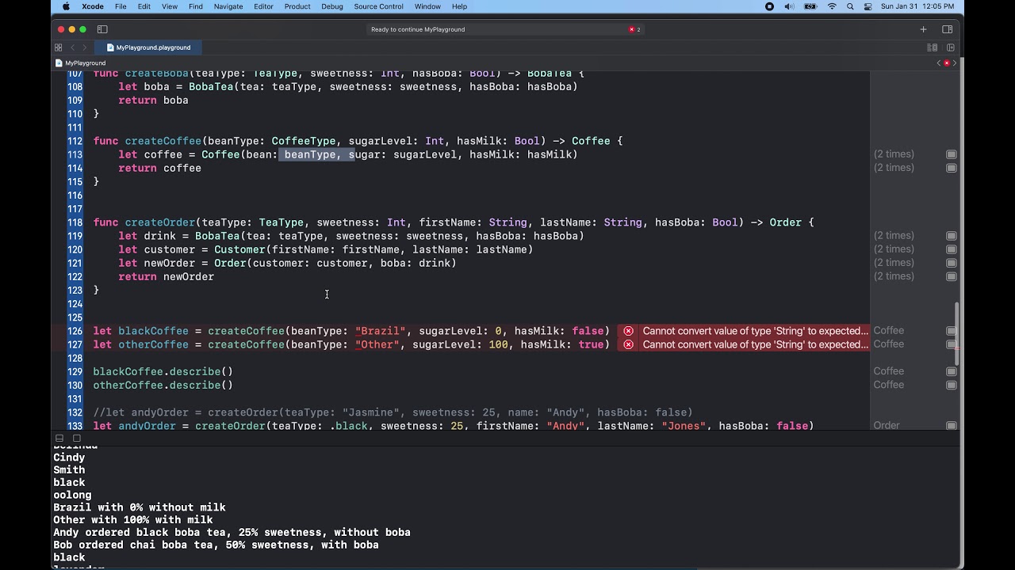Click "Brazil" string literal on line 126
The width and height of the screenshot is (1015, 570).
pos(381,331)
